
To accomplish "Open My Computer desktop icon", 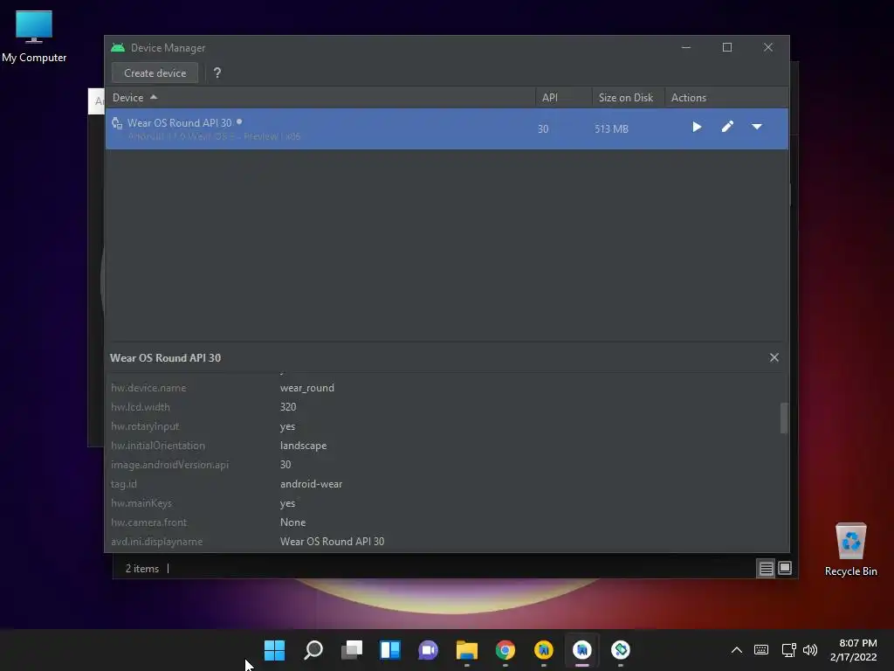I will coord(34,36).
